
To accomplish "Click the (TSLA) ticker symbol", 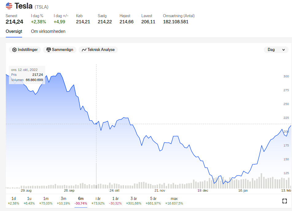I will [x=41, y=7].
